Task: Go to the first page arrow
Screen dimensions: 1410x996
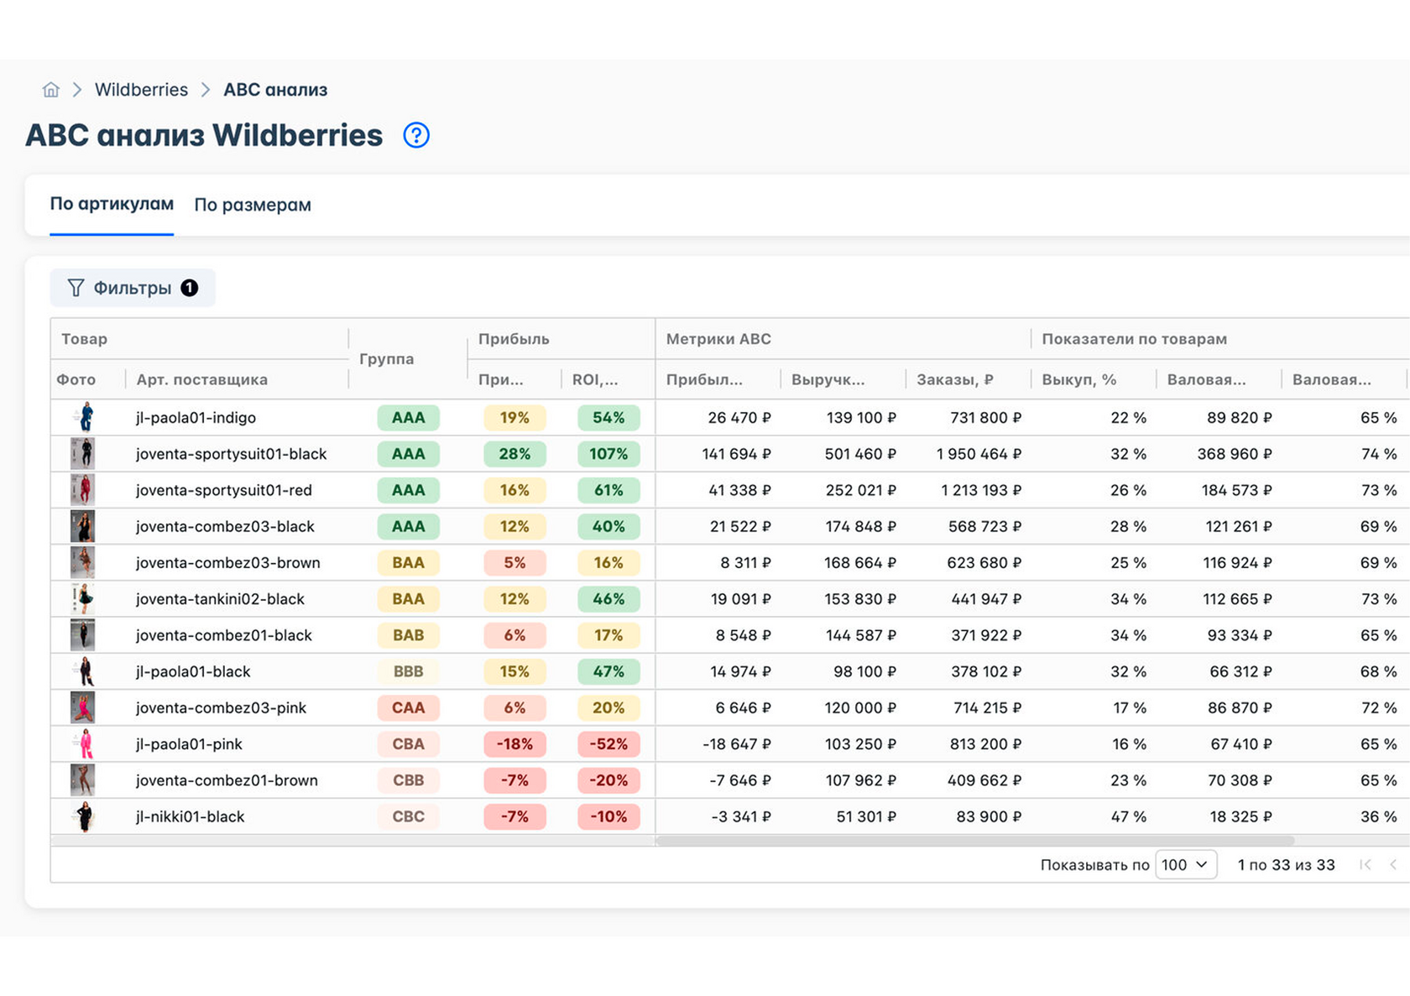Action: [x=1366, y=864]
